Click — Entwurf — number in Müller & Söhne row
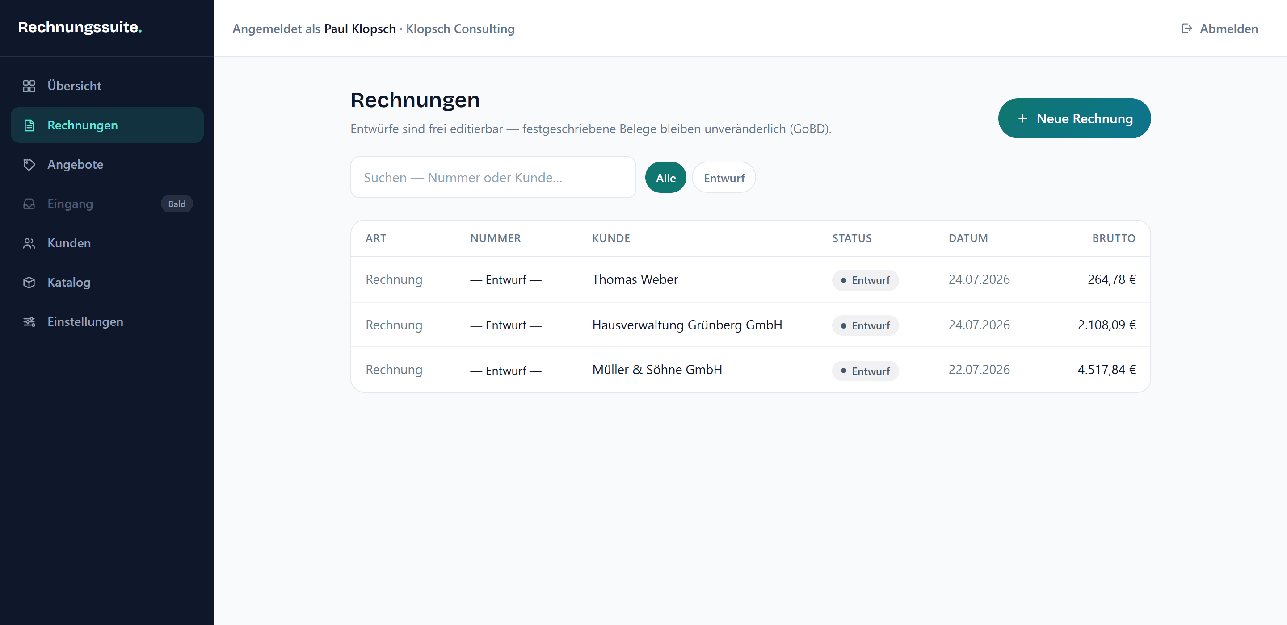1287x625 pixels. point(505,371)
